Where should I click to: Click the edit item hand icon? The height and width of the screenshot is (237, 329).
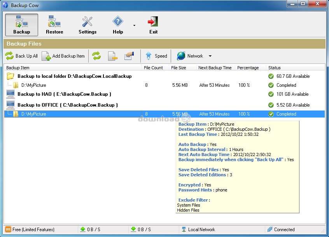(x=129, y=56)
